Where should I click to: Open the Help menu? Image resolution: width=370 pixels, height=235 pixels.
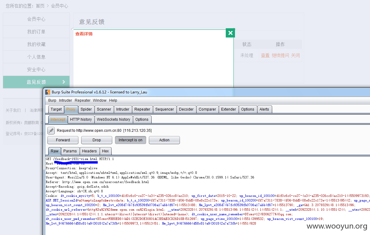[113, 100]
